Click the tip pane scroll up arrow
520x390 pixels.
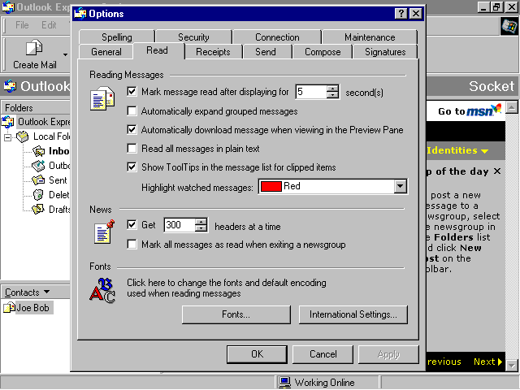coord(512,107)
